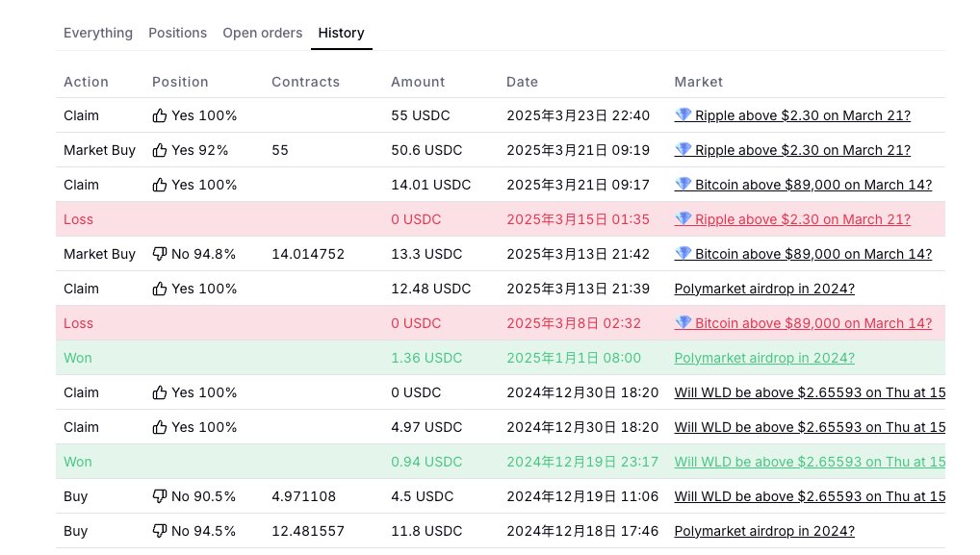Click the Amount column header

tap(418, 82)
